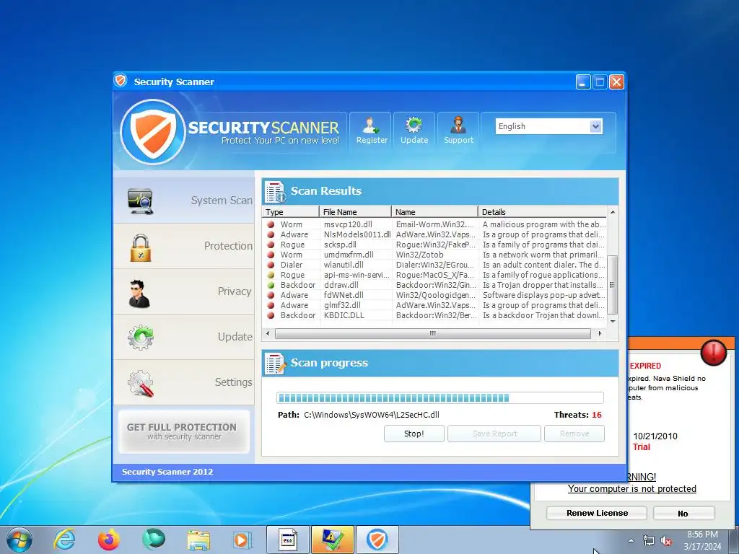Image resolution: width=739 pixels, height=554 pixels.
Task: Click Renew License in Nava Shield popup
Action: tap(597, 513)
